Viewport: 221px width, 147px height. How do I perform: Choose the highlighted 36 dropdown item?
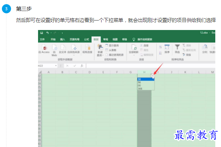coord(146,79)
